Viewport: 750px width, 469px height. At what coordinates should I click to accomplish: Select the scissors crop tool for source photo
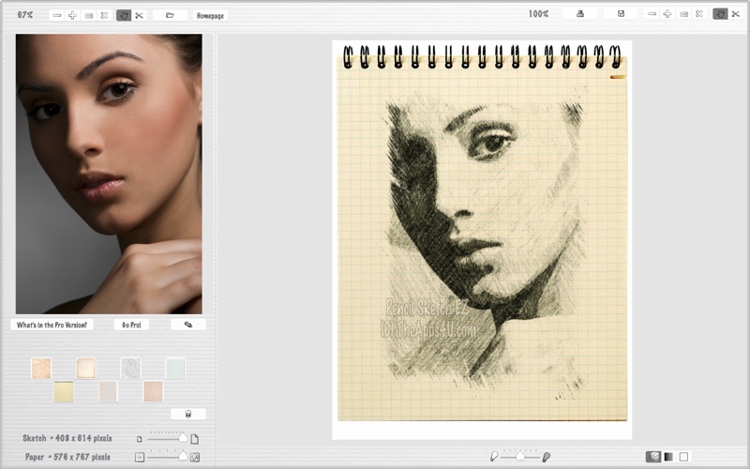(x=139, y=15)
